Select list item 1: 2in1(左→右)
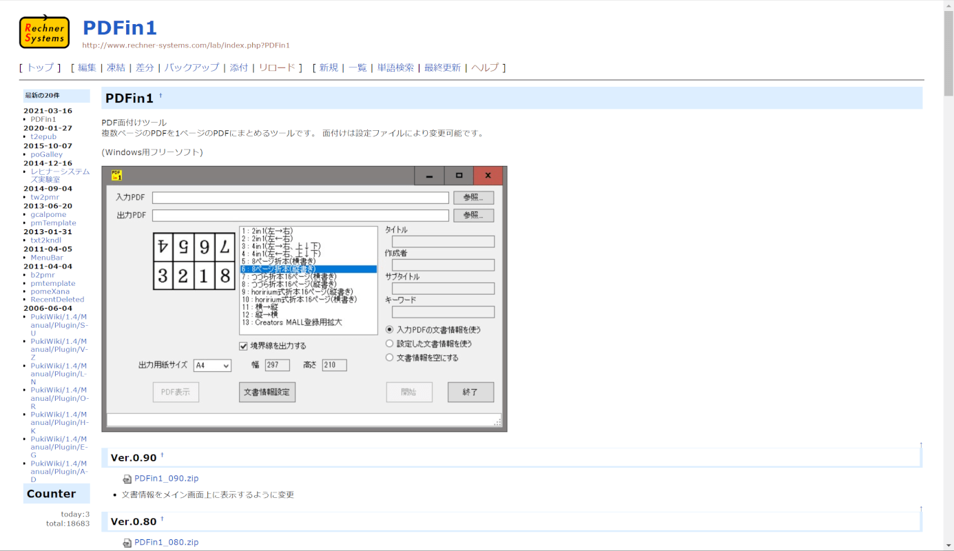Viewport: 954px width, 551px height. click(x=309, y=231)
